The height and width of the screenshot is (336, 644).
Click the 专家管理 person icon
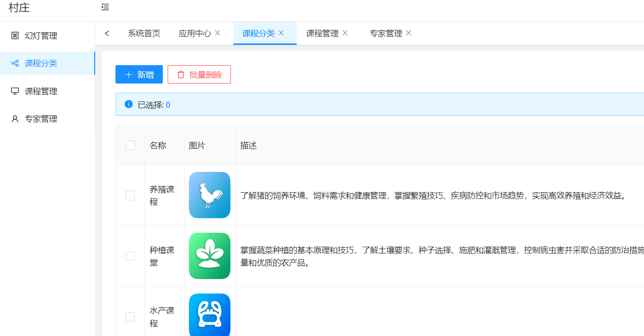pos(14,118)
